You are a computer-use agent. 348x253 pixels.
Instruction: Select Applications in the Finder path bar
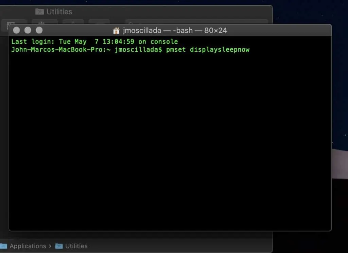pyautogui.click(x=28, y=246)
